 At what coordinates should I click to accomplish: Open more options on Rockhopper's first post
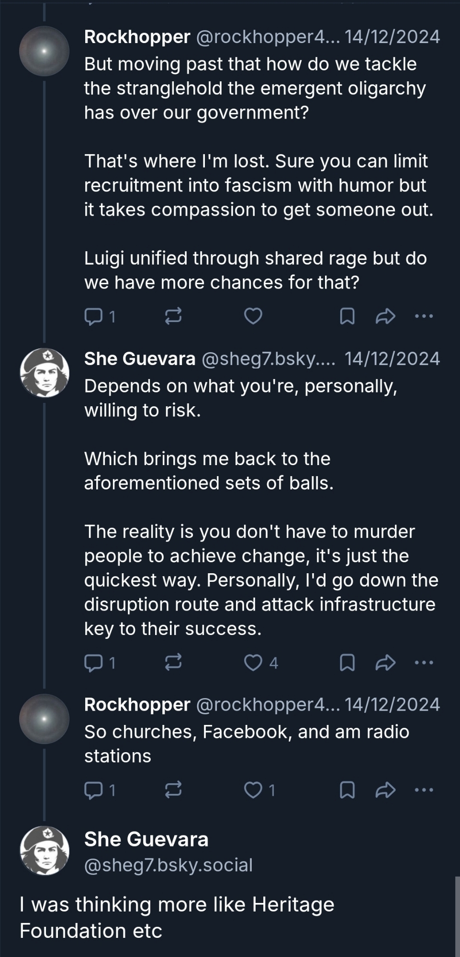[424, 316]
